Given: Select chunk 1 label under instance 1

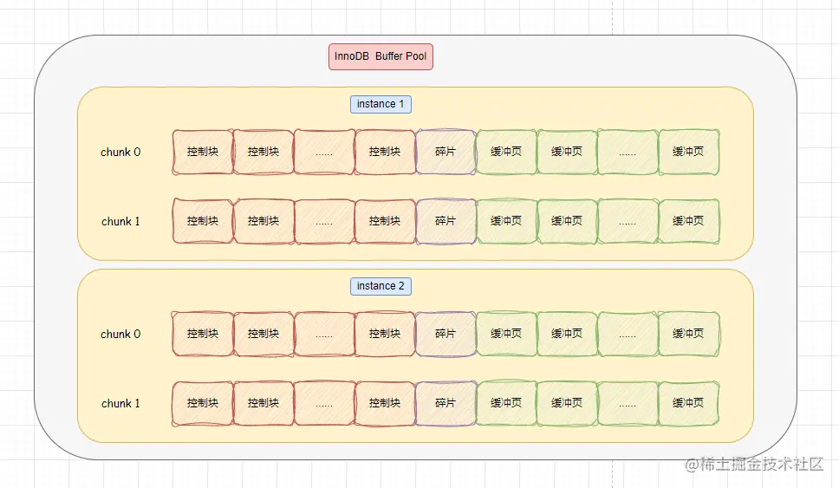Looking at the screenshot, I should (x=120, y=222).
